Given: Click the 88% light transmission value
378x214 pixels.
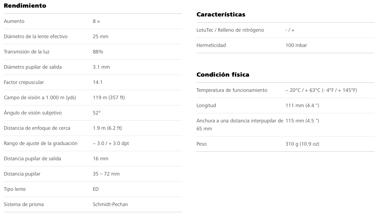Looking at the screenshot, I should 98,52.
